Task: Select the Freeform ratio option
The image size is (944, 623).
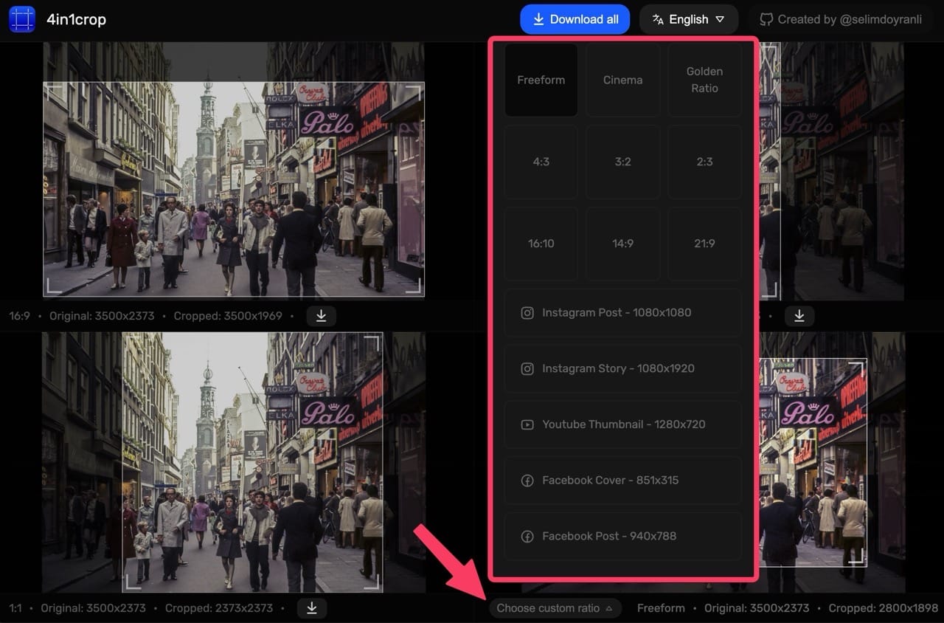Action: point(541,80)
